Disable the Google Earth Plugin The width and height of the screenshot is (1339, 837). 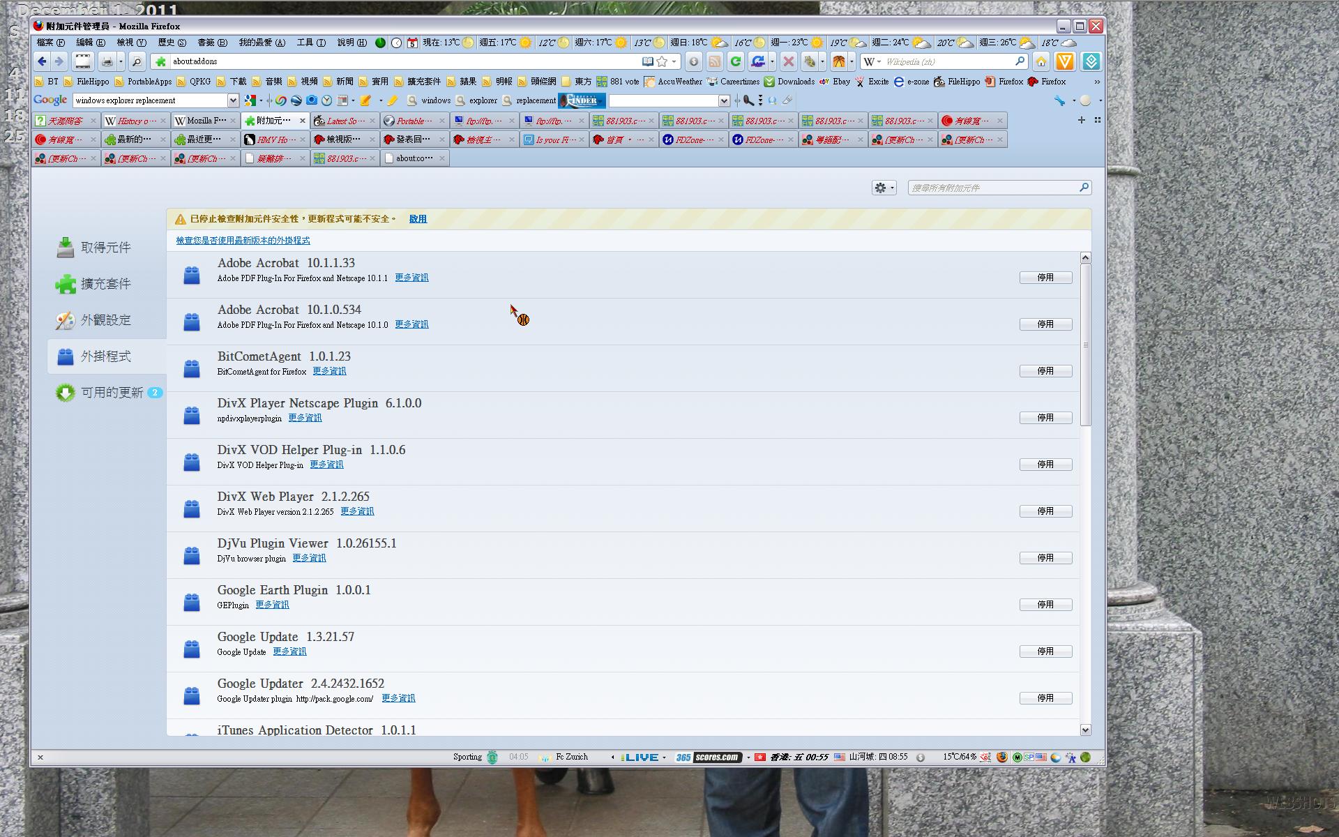click(x=1045, y=605)
